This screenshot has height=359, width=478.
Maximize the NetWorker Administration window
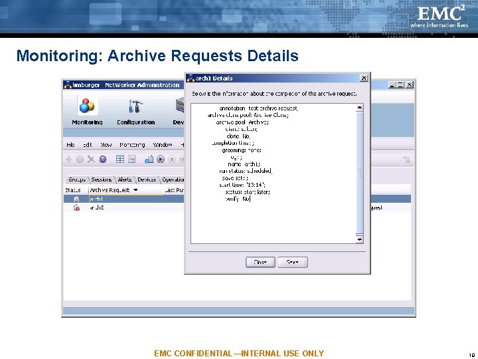click(x=400, y=85)
